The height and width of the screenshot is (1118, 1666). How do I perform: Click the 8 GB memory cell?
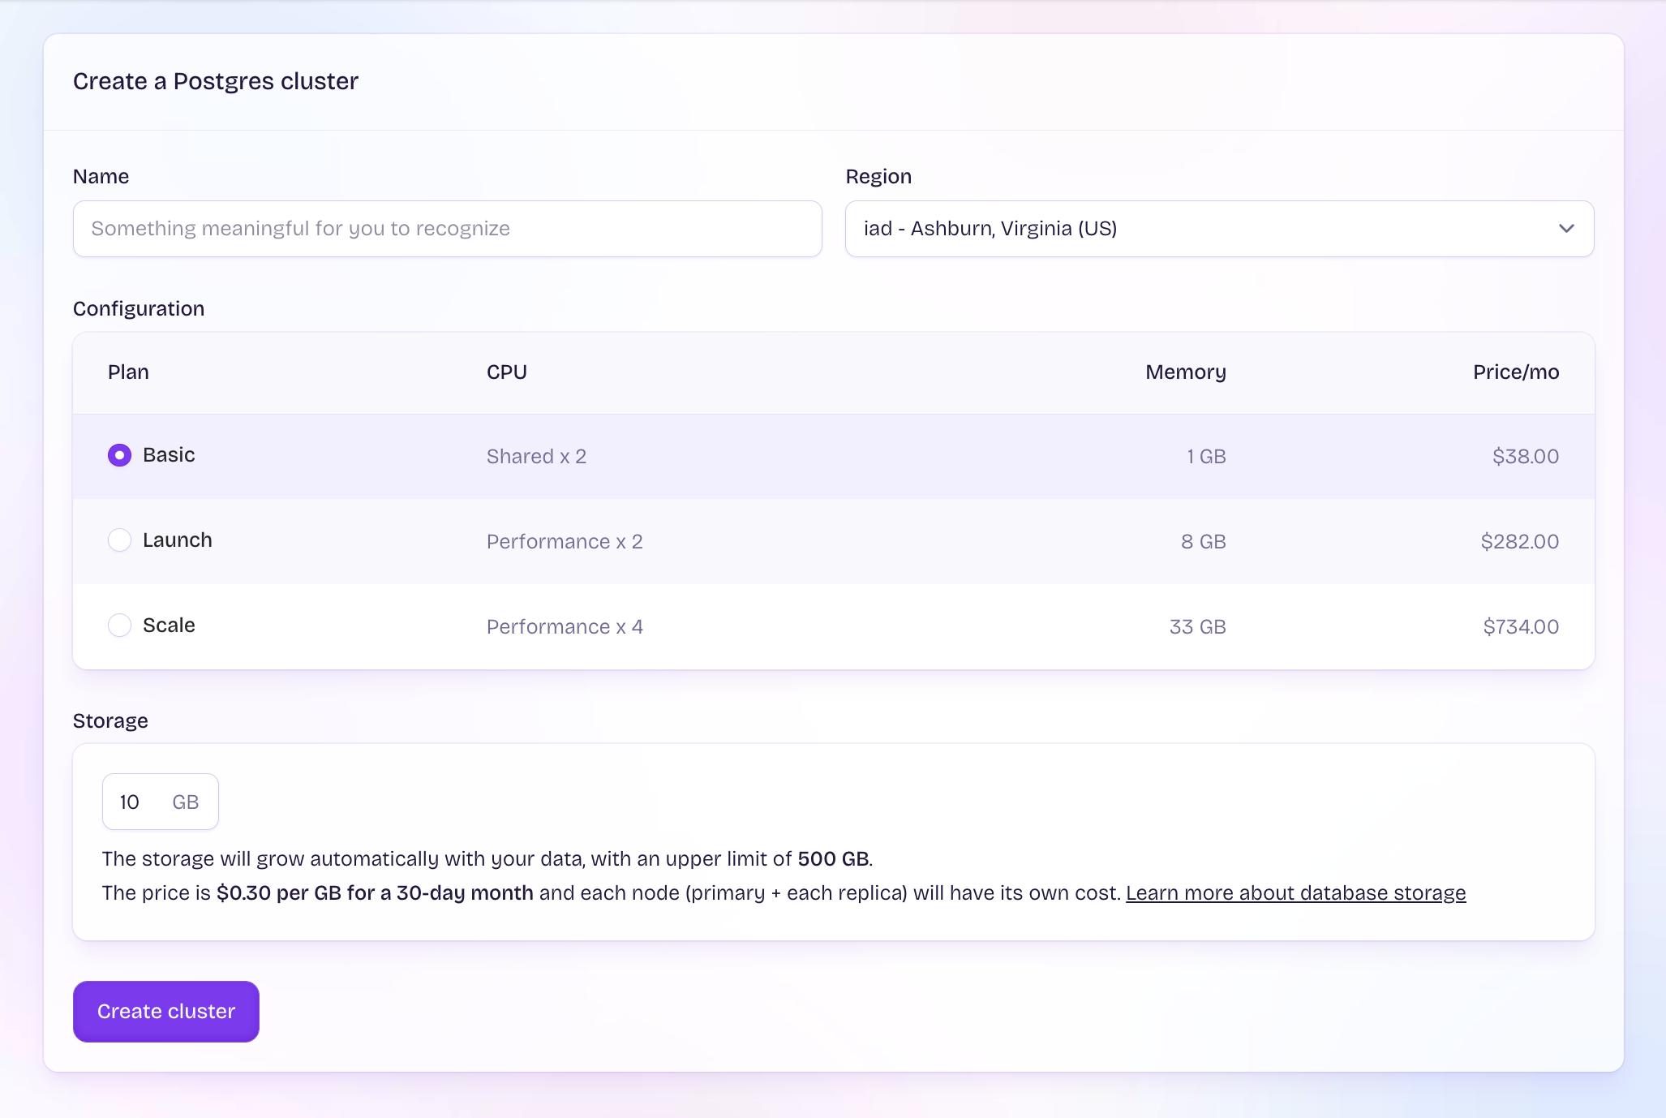coord(1204,542)
